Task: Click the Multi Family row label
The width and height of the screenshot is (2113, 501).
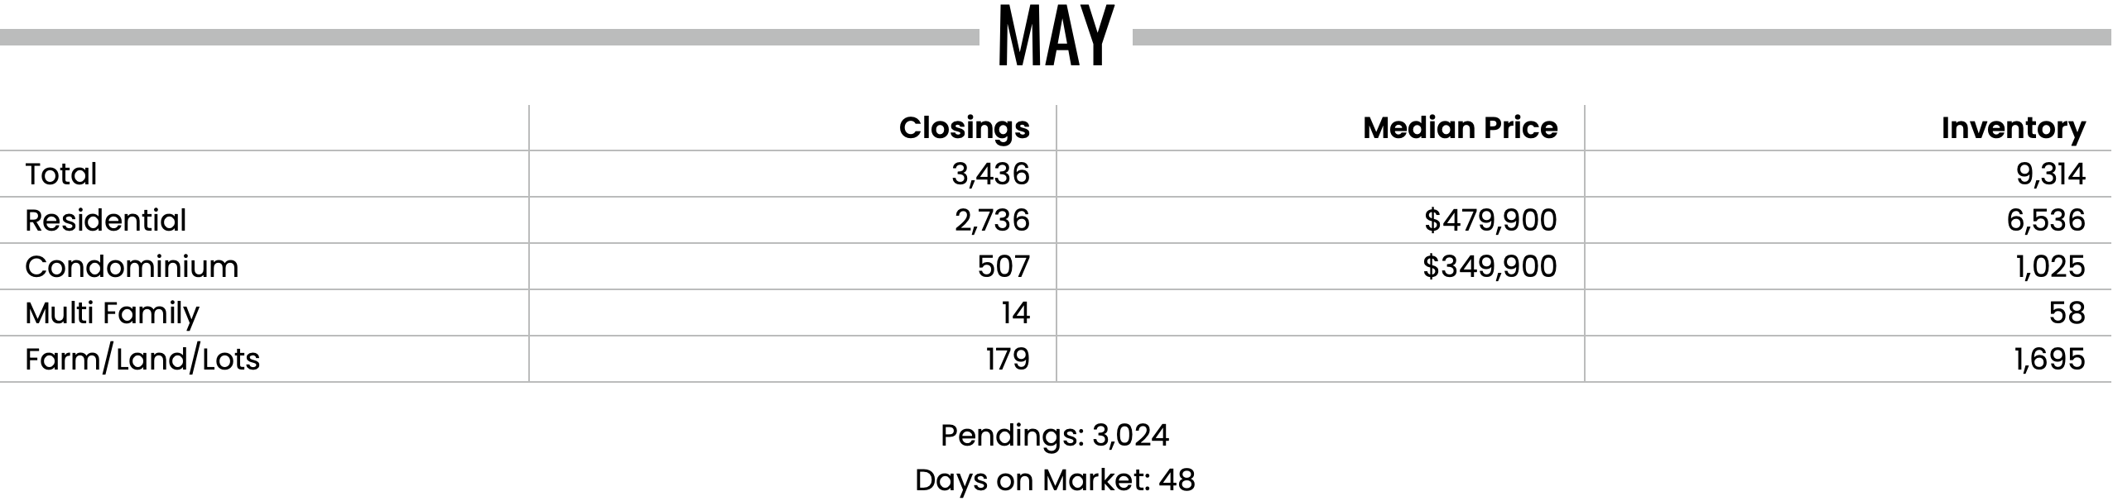Action: point(113,313)
